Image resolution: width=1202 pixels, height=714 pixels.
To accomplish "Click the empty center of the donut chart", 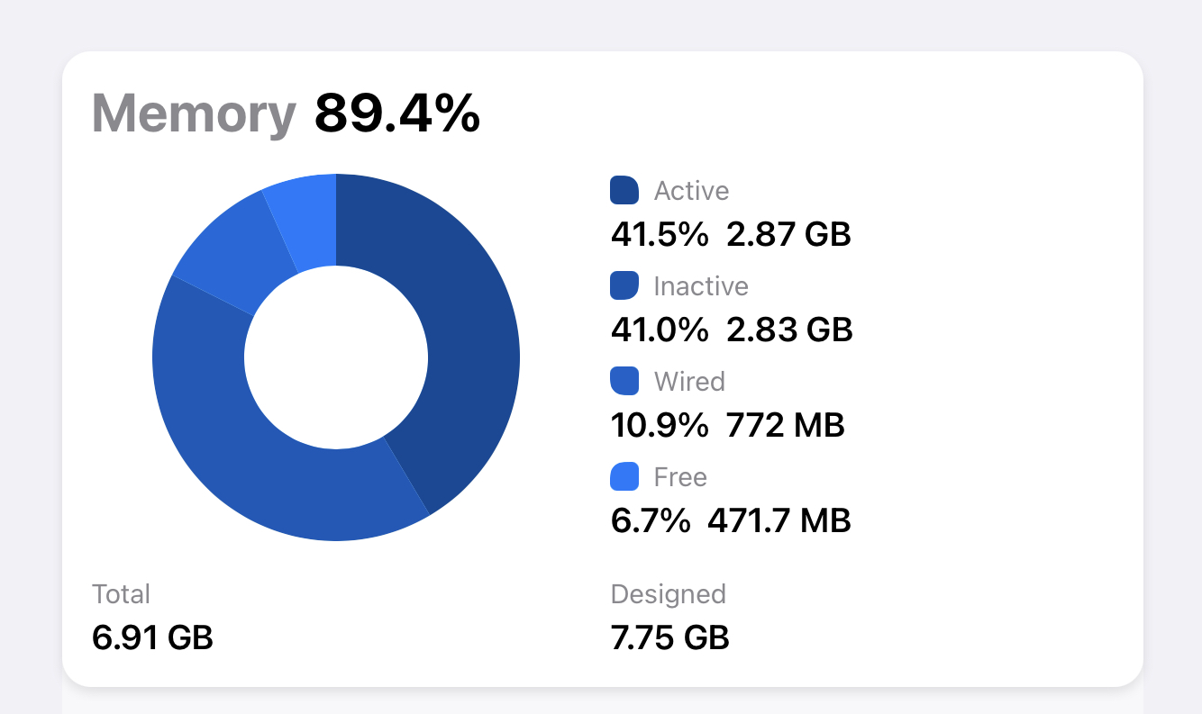I will click(336, 357).
